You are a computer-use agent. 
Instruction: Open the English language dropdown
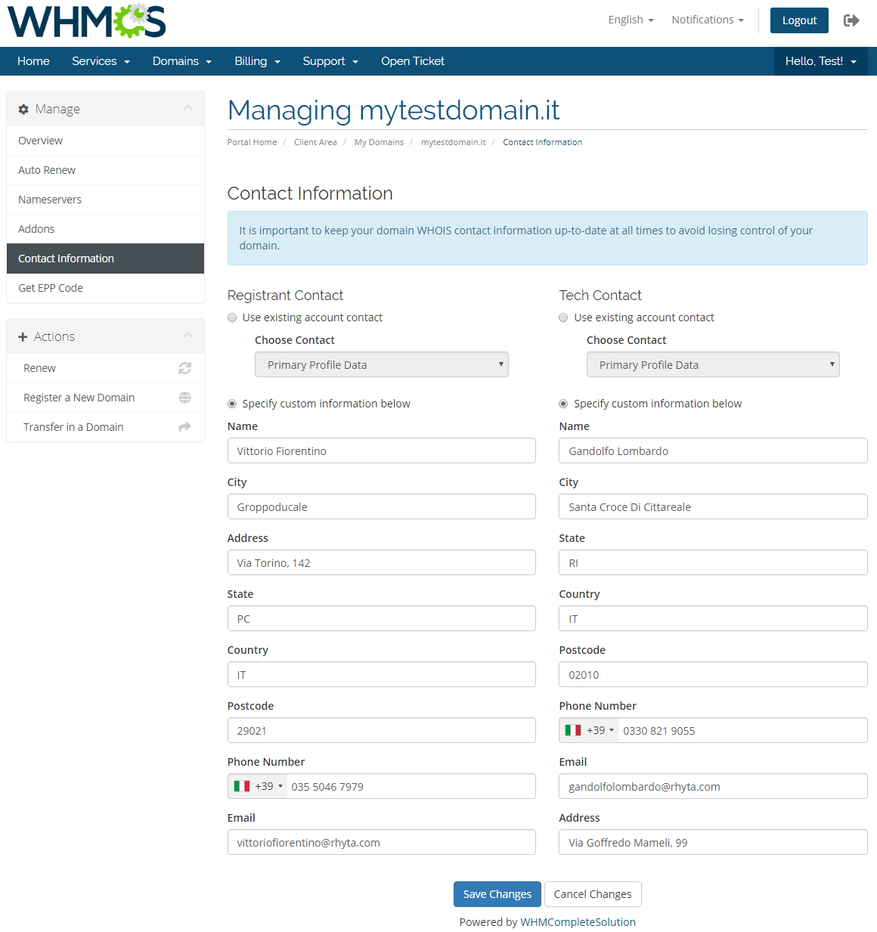coord(631,20)
